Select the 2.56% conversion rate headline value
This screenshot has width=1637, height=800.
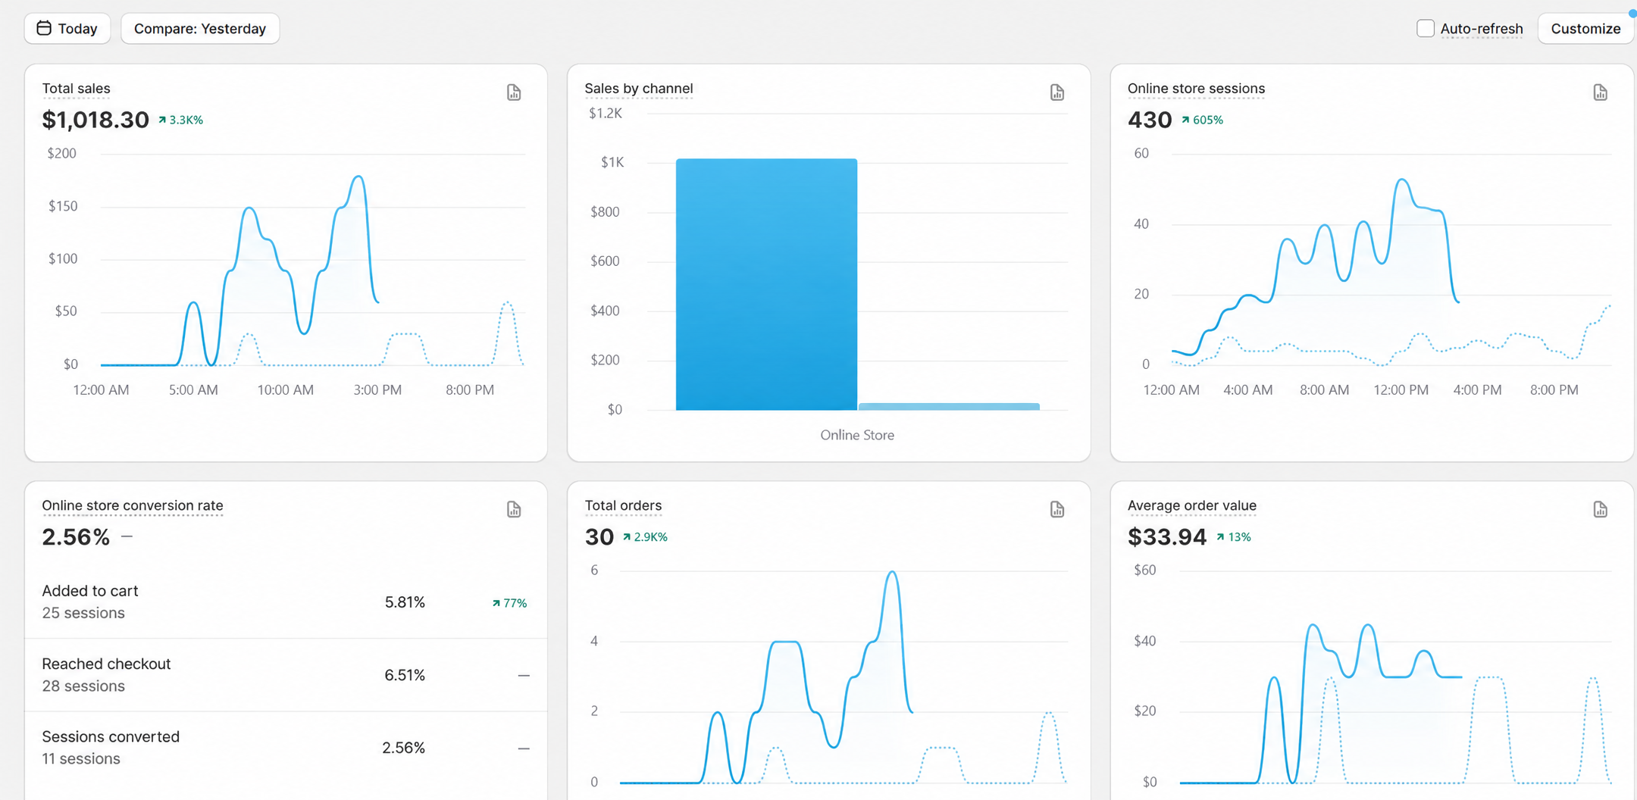76,536
